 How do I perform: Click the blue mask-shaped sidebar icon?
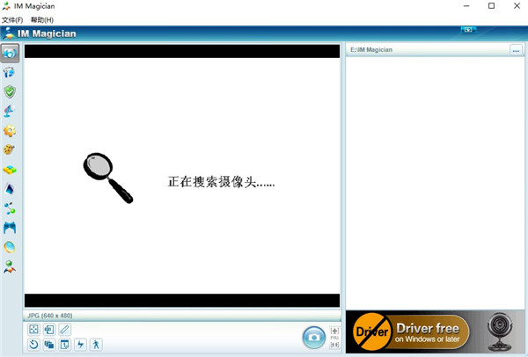point(10,228)
